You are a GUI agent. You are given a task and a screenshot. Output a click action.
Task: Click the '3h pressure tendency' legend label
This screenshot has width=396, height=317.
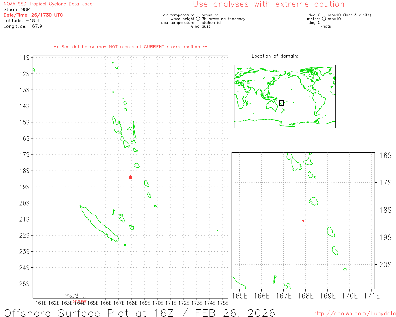click(223, 19)
